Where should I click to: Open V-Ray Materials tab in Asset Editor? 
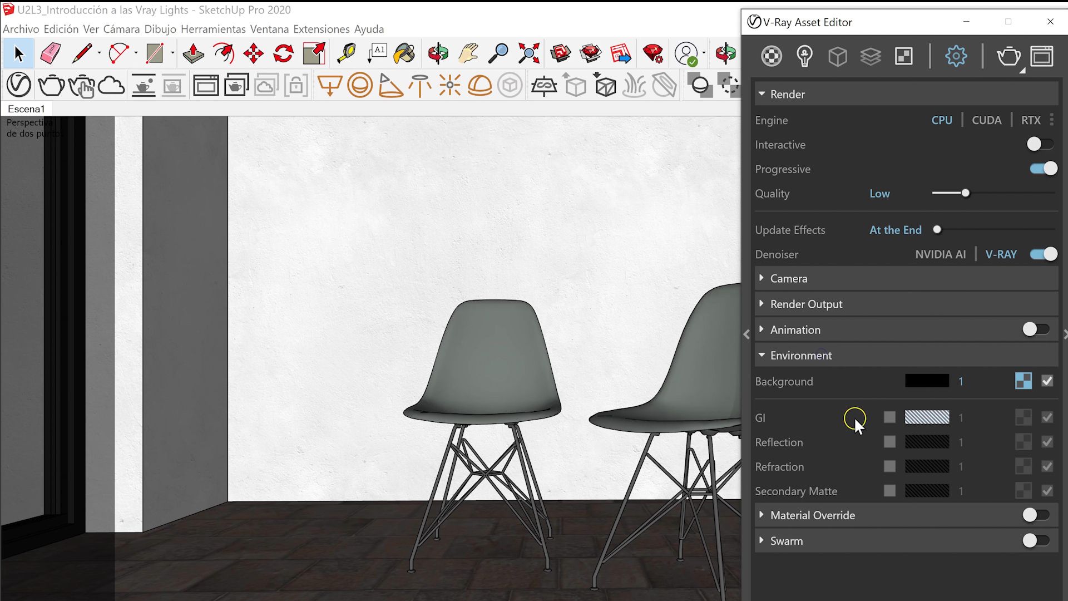(772, 56)
